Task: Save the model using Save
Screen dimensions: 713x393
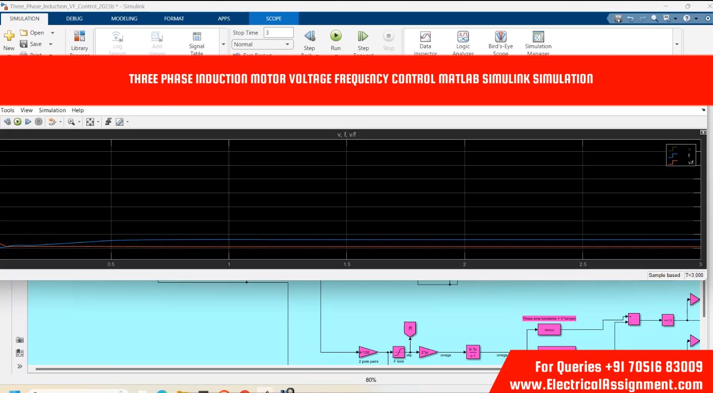Action: [x=31, y=44]
